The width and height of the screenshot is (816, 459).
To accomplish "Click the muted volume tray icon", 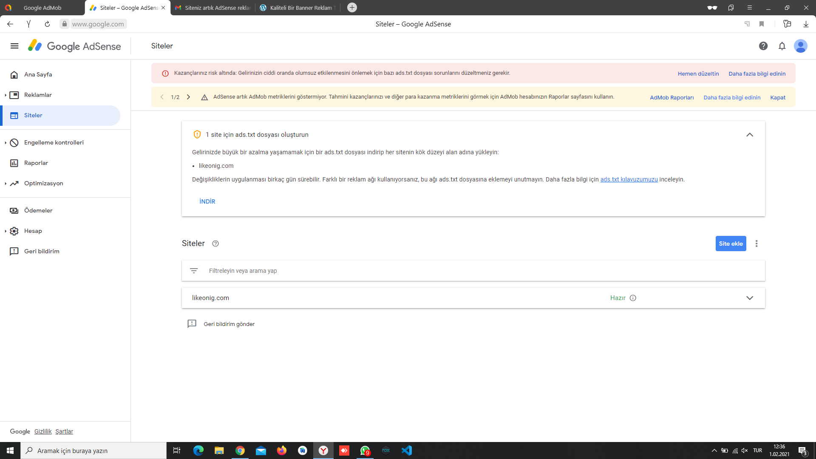I will point(745,450).
